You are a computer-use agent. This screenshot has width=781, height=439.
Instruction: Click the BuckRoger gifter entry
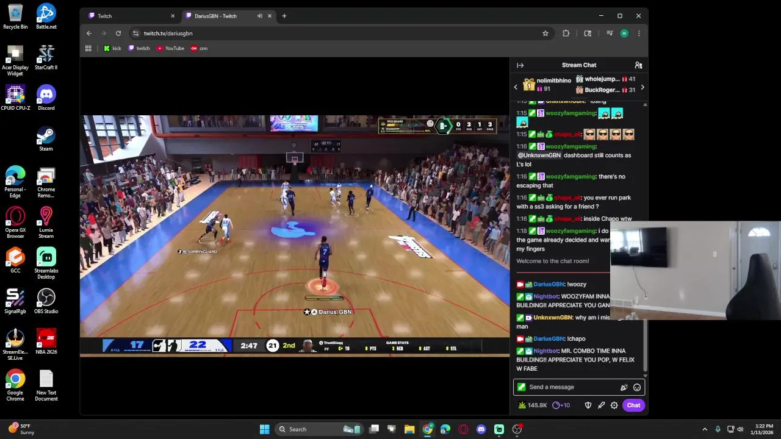(x=605, y=90)
